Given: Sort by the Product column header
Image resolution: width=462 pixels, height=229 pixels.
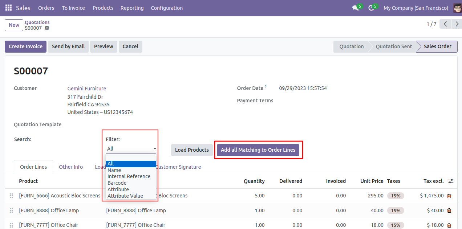Looking at the screenshot, I should point(28,181).
